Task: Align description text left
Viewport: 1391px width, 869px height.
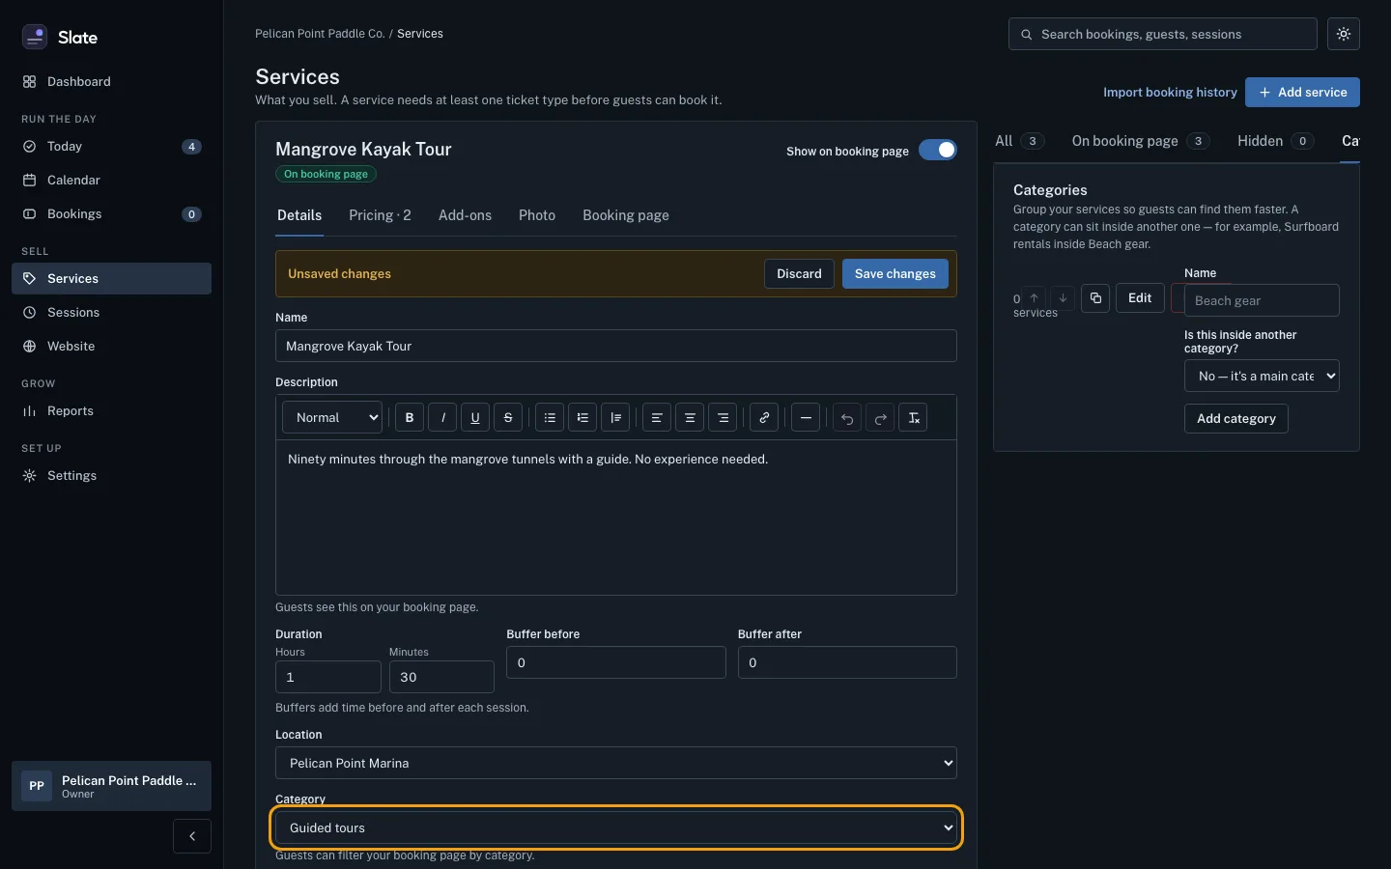Action: [x=657, y=417]
